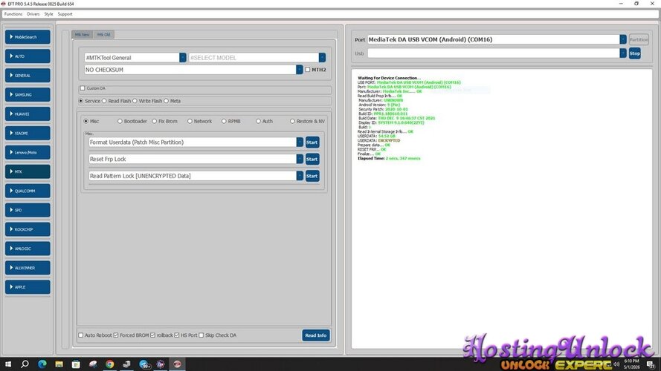Viewport: 661px width, 371px height.
Task: Select the Restore & NV radio option
Action: click(292, 121)
